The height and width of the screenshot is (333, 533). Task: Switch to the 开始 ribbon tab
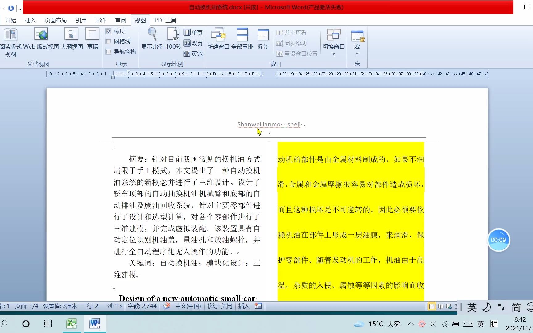pos(10,20)
